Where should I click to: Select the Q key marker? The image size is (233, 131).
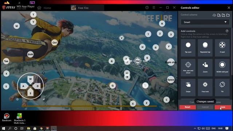[x=112, y=86]
